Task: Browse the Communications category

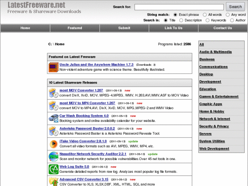Action: [x=213, y=67]
